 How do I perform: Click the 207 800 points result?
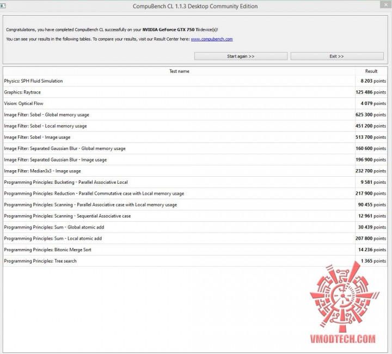pyautogui.click(x=371, y=238)
